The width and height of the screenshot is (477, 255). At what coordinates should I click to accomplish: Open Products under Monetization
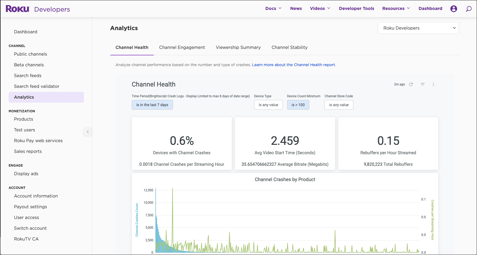[x=23, y=119]
